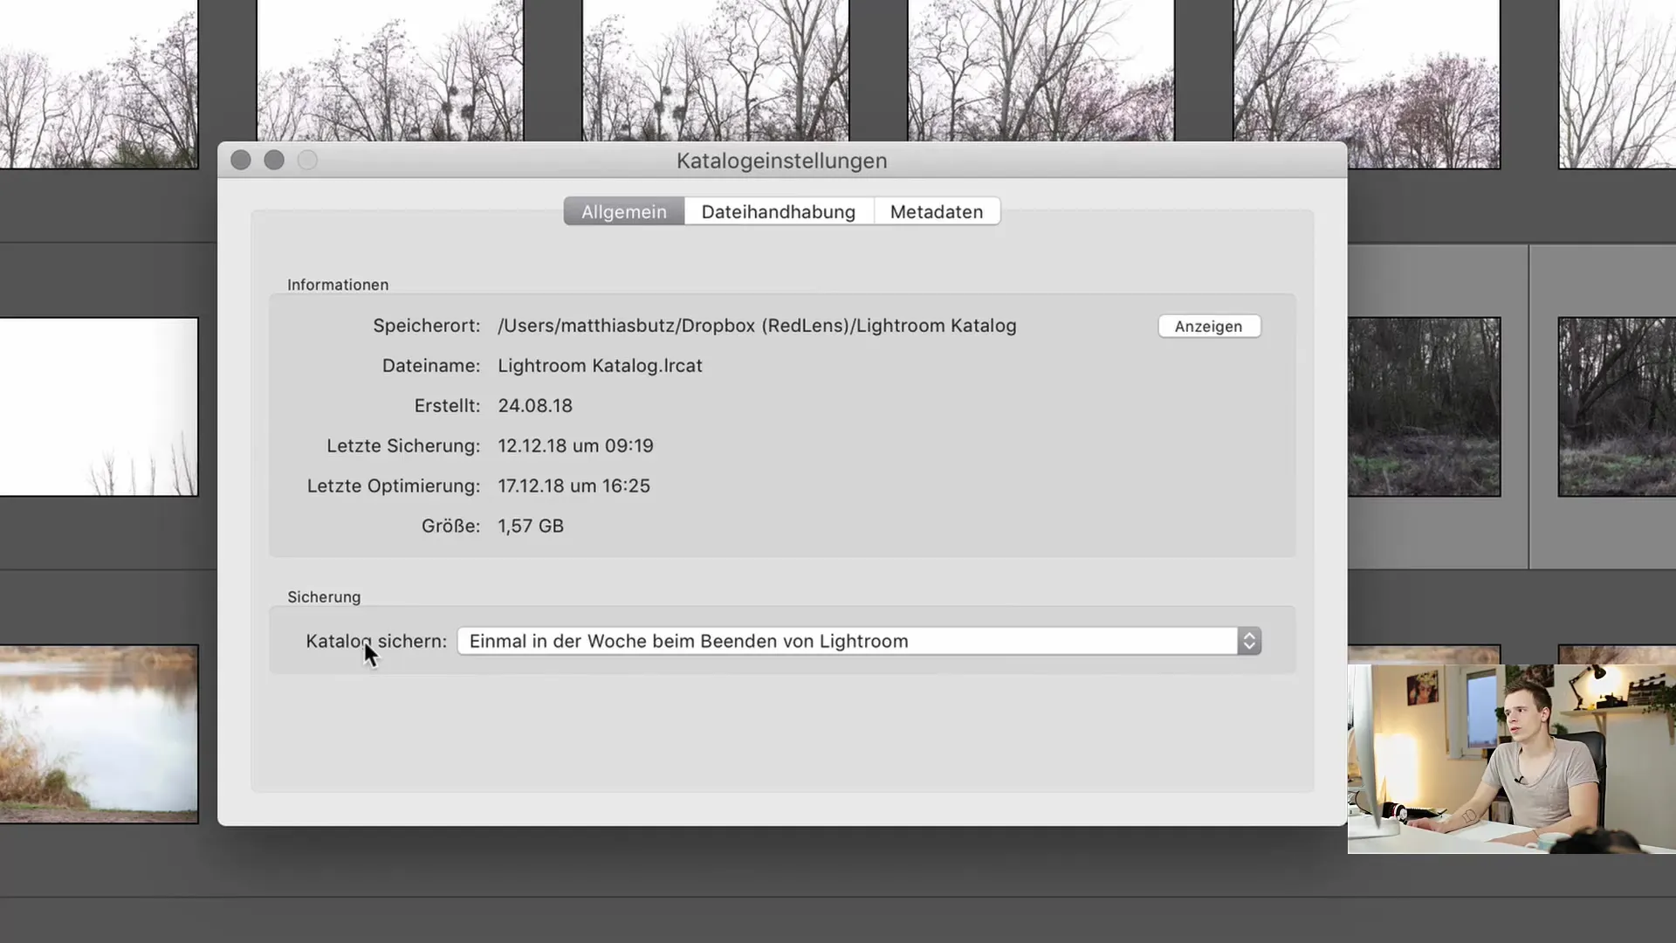
Task: Open the Katalog sichern dropdown
Action: pos(859,641)
